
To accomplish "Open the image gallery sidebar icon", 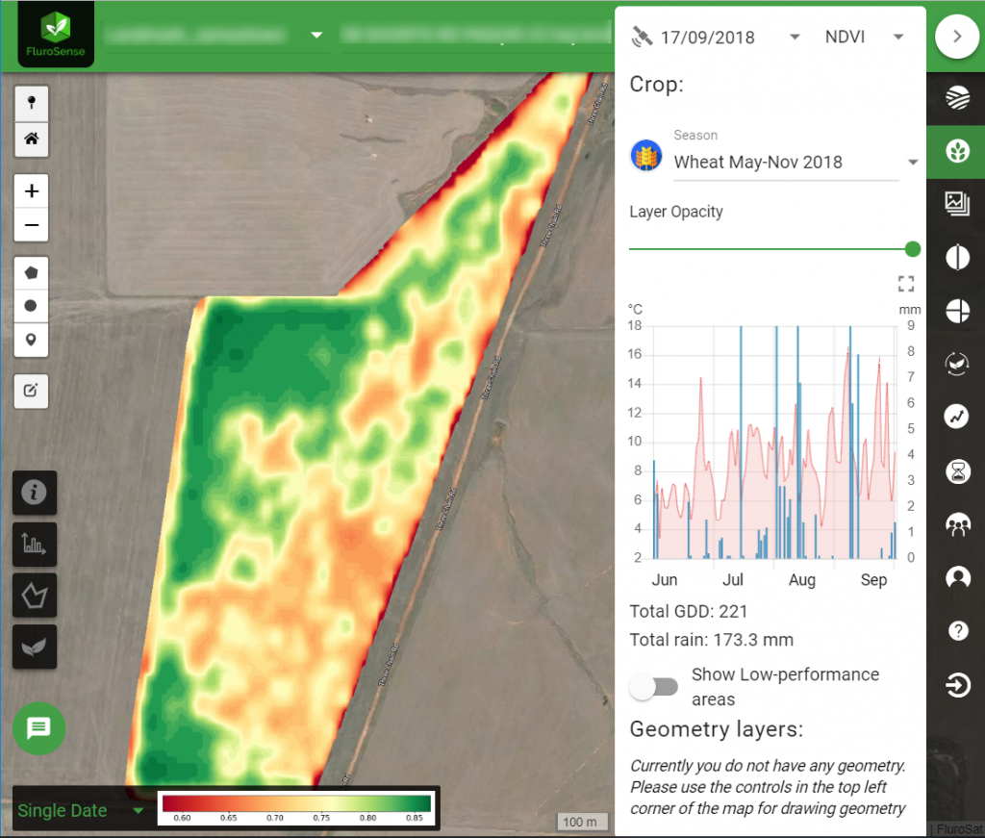I will pyautogui.click(x=957, y=204).
